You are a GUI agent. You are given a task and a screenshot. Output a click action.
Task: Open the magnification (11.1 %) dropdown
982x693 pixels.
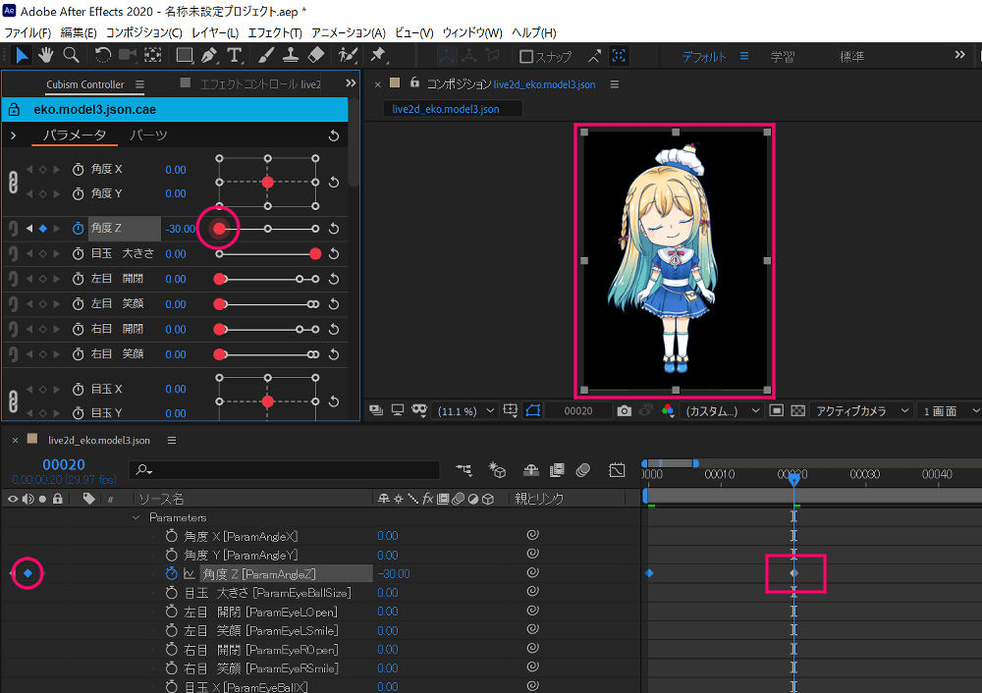[465, 410]
